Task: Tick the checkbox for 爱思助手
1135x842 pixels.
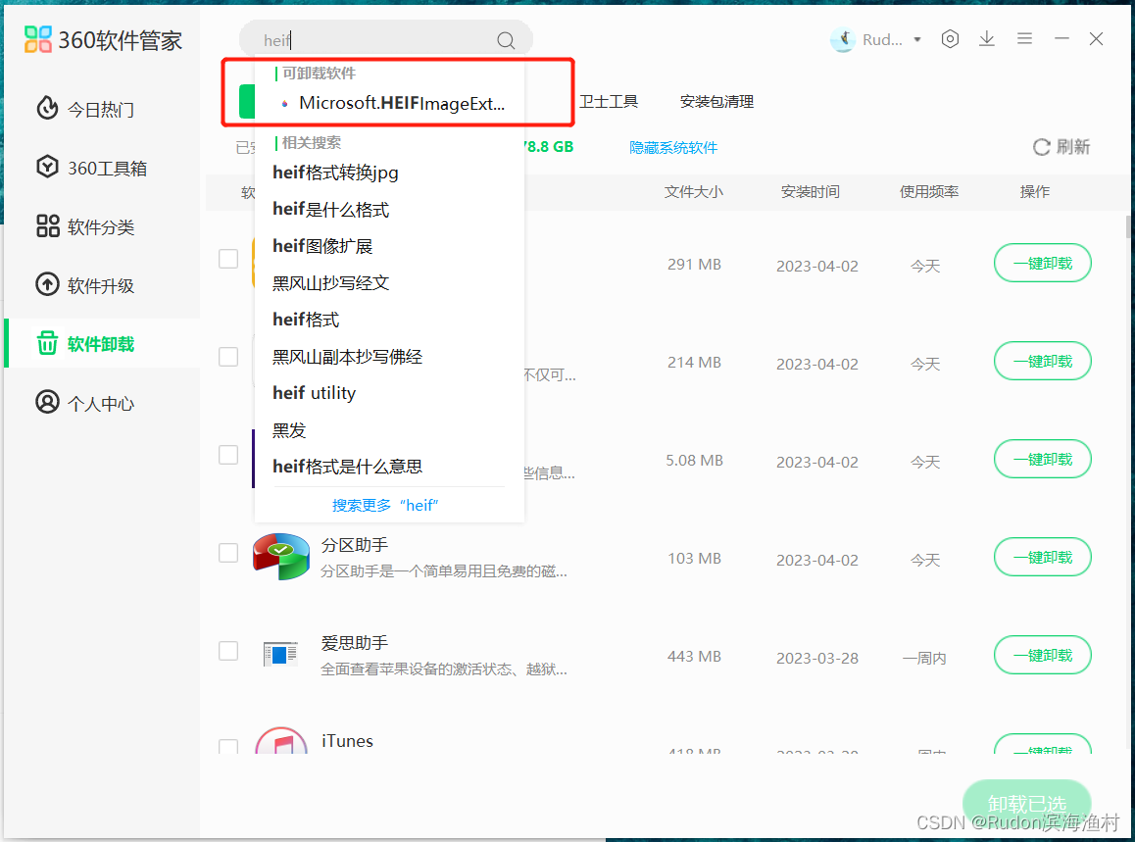Action: pos(228,651)
